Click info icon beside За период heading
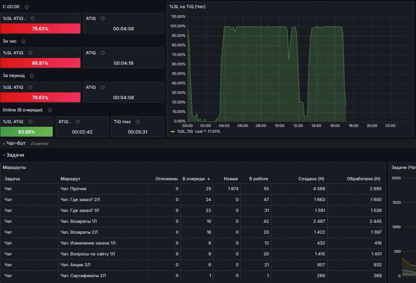Screen dimensions: 416x283 pyautogui.click(x=32, y=76)
